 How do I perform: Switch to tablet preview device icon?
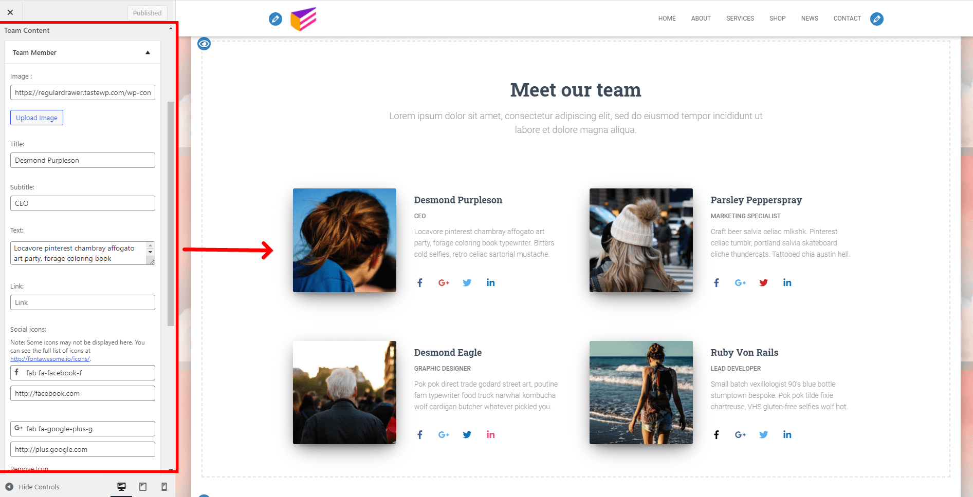[143, 487]
